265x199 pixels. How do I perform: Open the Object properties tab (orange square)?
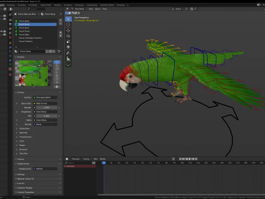[x=10, y=43]
